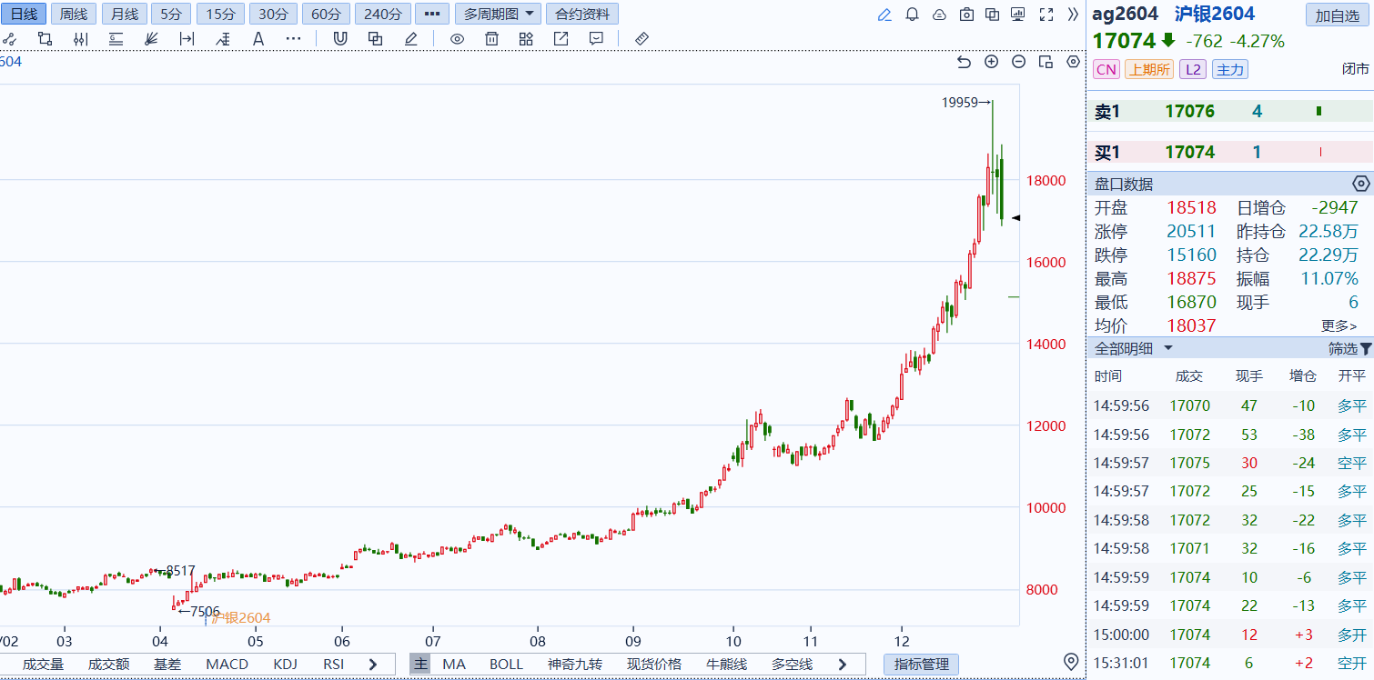Open order book data settings gear

point(1360,184)
